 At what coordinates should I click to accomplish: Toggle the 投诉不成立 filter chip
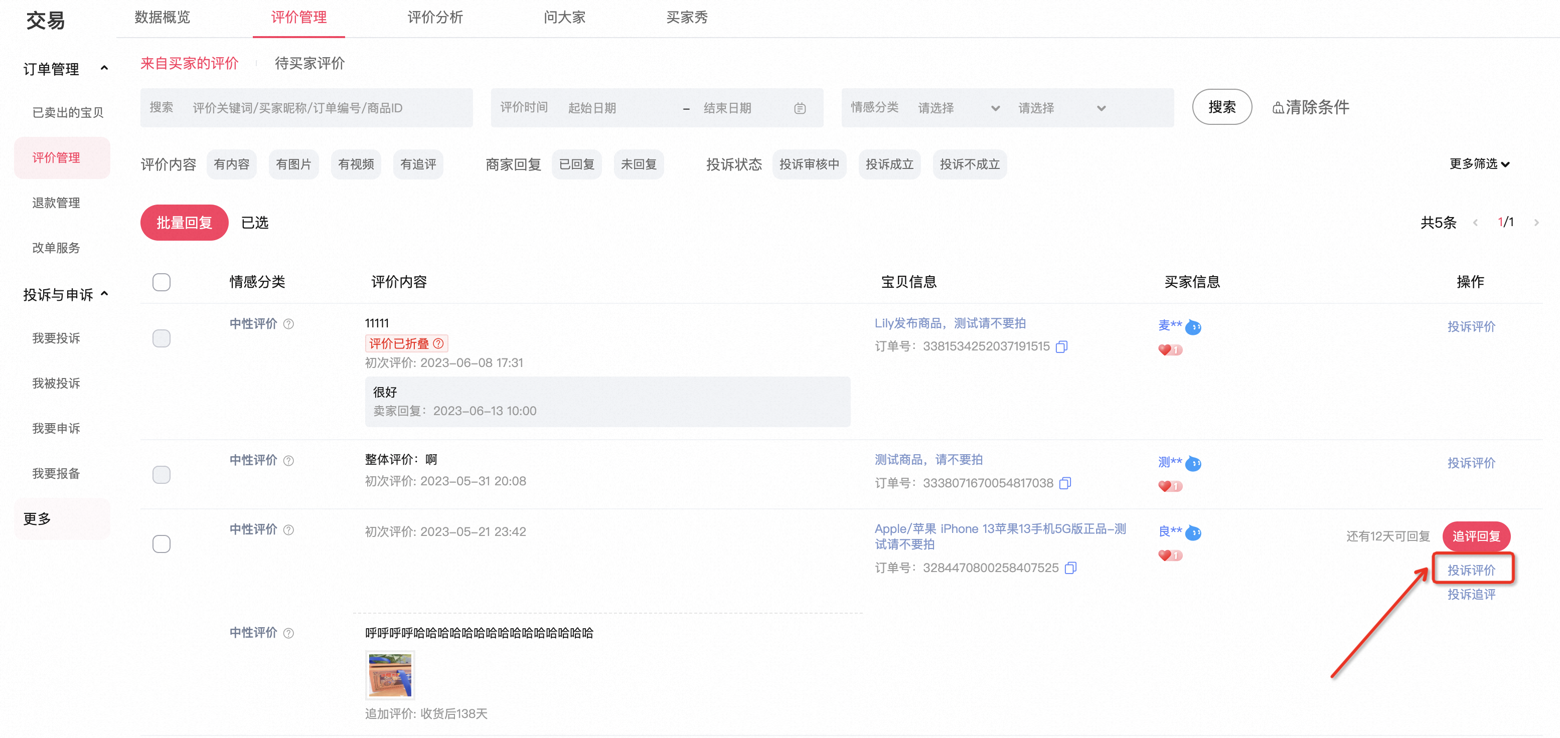[x=970, y=164]
